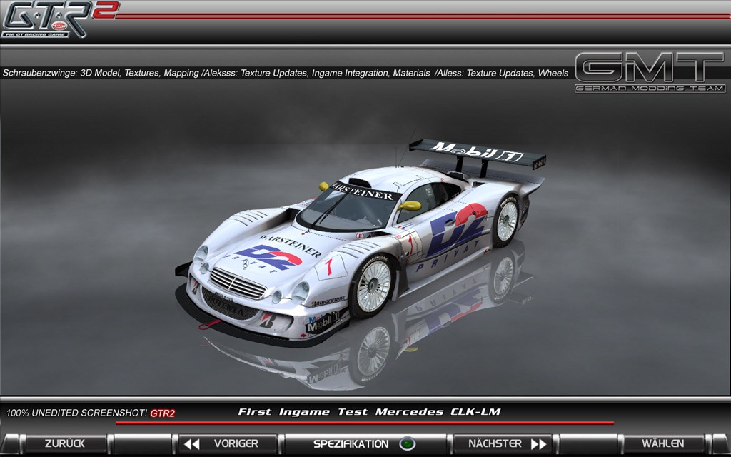
Task: Confirm car choice with WÄHLEN
Action: click(663, 443)
